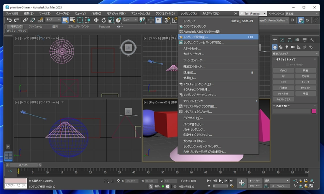Click the pink object color swatch
324x194 pixels.
coord(314,111)
